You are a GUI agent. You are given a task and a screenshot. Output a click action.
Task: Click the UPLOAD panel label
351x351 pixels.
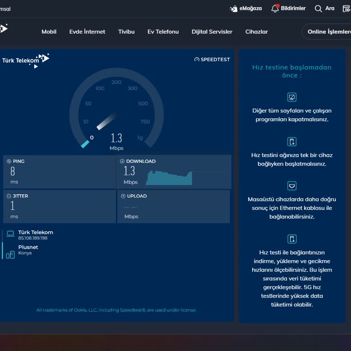click(x=137, y=196)
